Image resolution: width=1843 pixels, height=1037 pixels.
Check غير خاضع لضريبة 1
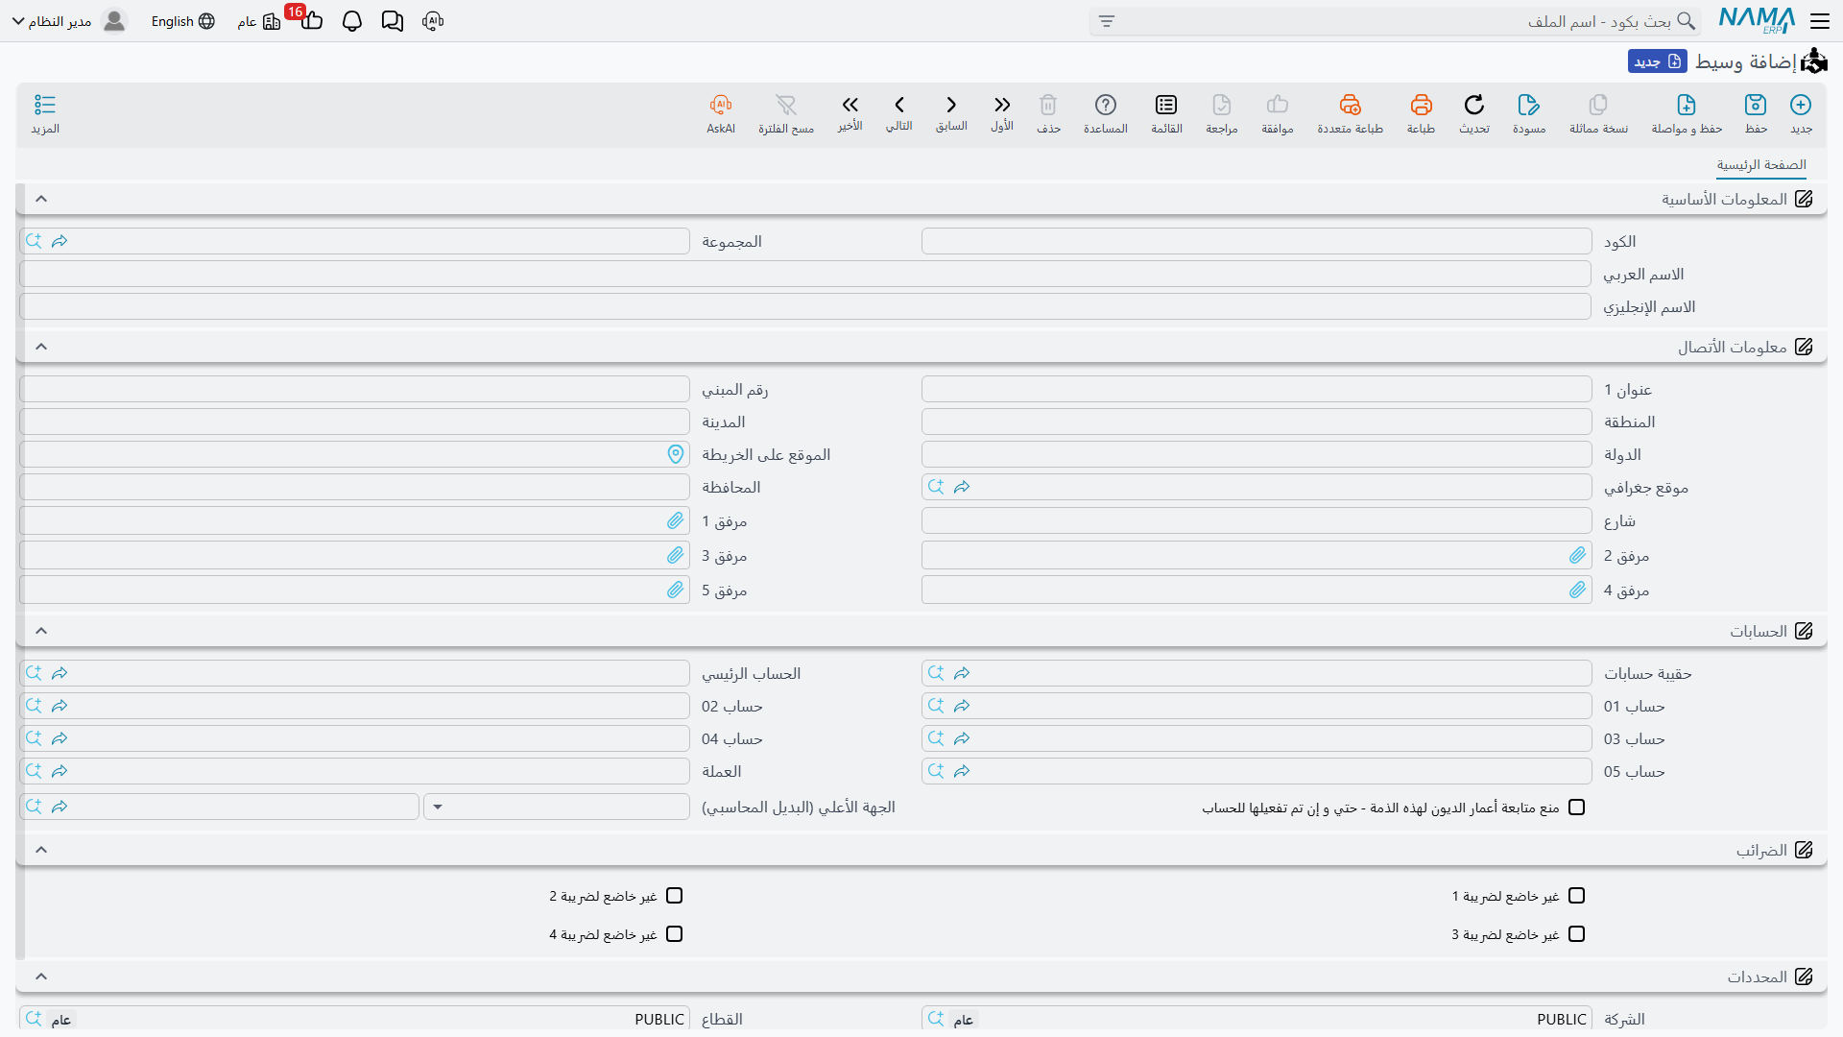tap(1576, 896)
